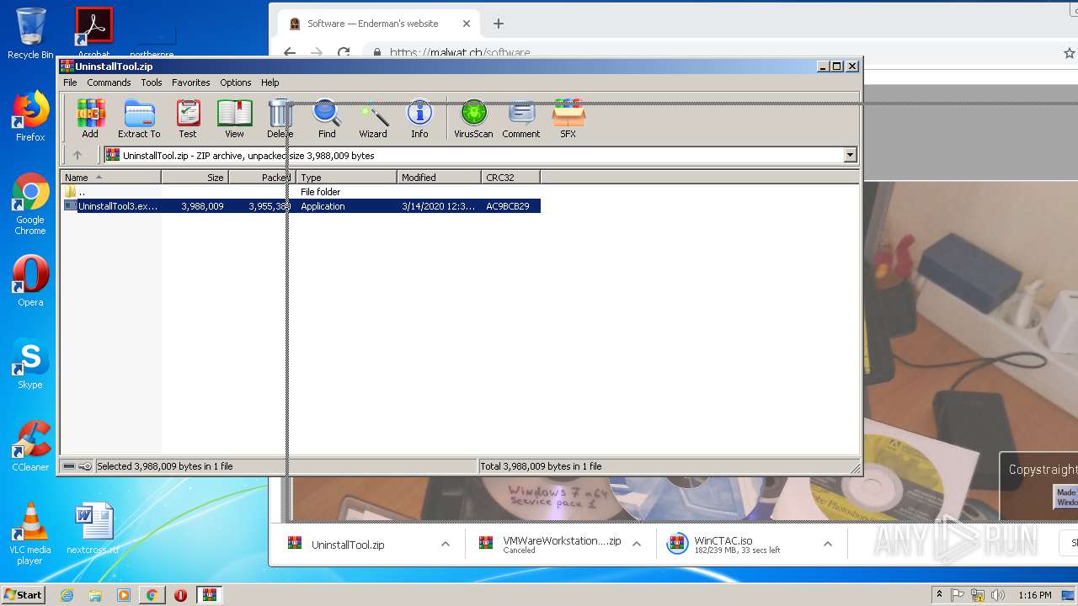Image resolution: width=1078 pixels, height=606 pixels.
Task: Click the Start button
Action: (x=24, y=595)
